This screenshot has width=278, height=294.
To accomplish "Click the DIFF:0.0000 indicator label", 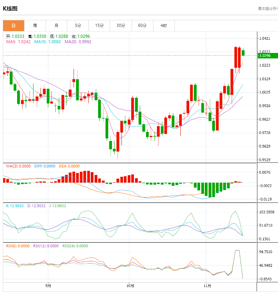I will click(x=45, y=166).
